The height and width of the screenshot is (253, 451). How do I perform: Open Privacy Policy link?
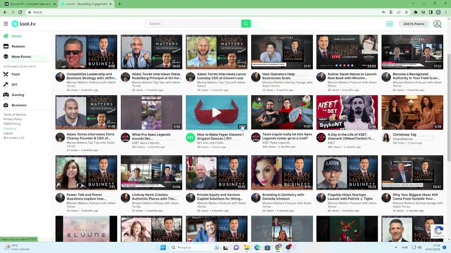[13, 119]
